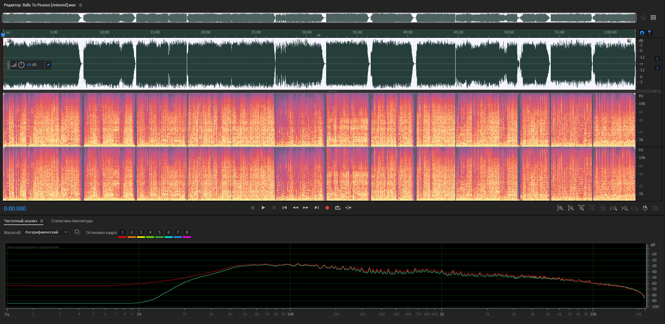Screen dimensions: 665x324
Task: Adjust the +0 dB volume knob
Action: (x=21, y=65)
